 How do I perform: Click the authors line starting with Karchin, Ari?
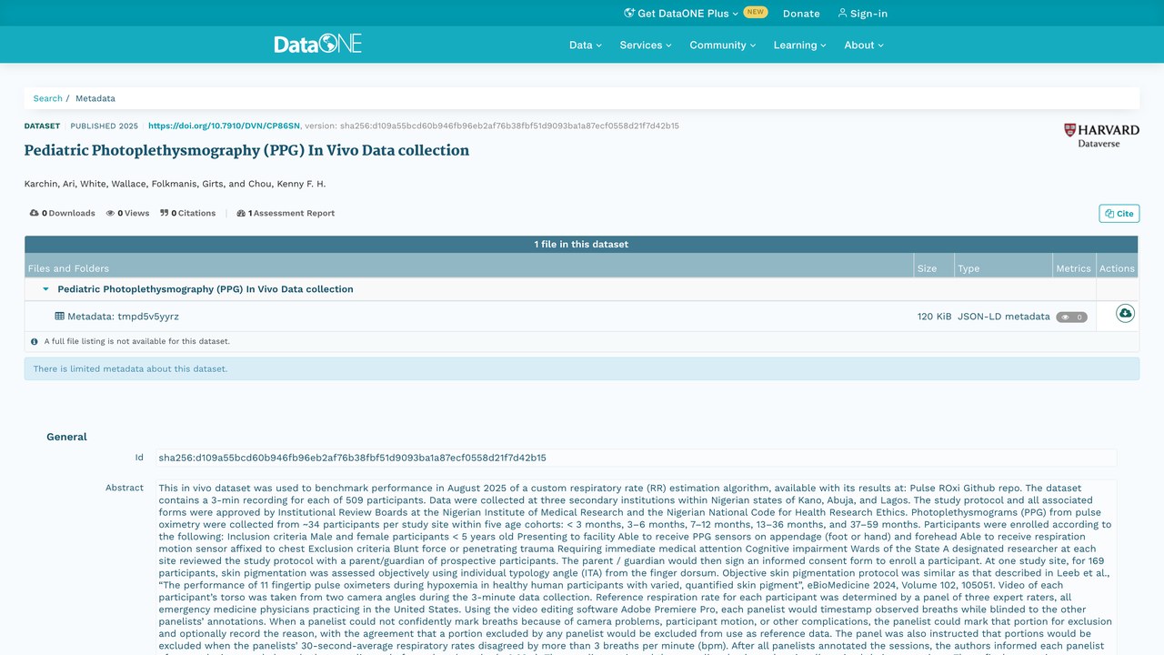(175, 184)
